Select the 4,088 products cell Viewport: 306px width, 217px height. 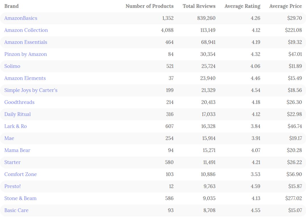tap(167, 30)
